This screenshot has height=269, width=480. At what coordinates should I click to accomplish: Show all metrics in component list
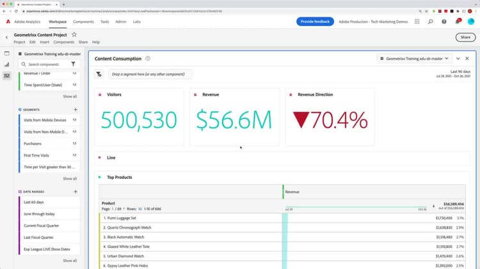(70, 96)
